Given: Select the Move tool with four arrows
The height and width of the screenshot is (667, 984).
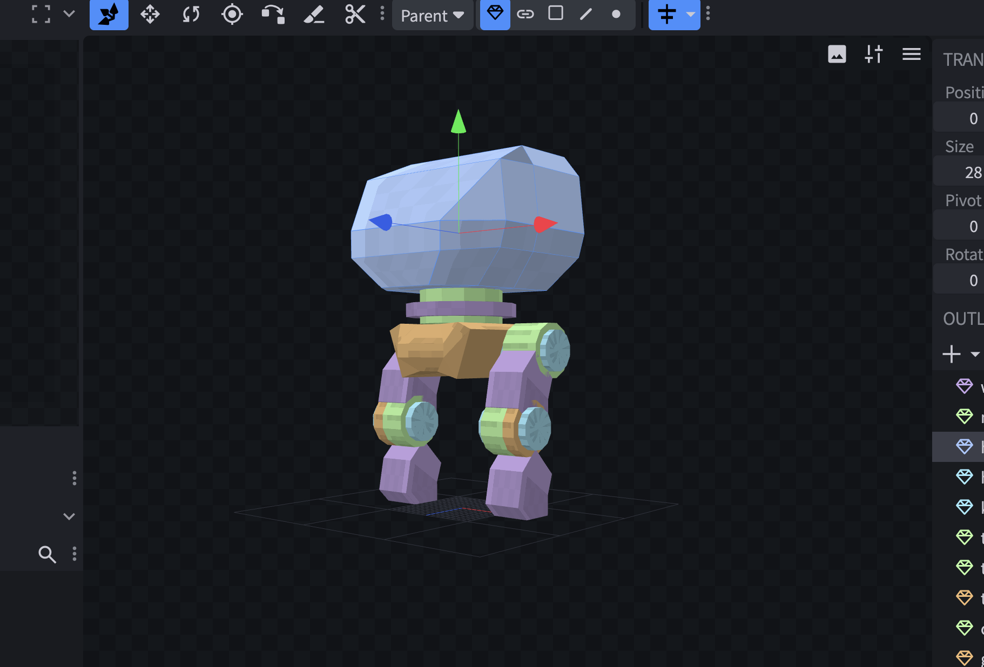Looking at the screenshot, I should [x=150, y=15].
